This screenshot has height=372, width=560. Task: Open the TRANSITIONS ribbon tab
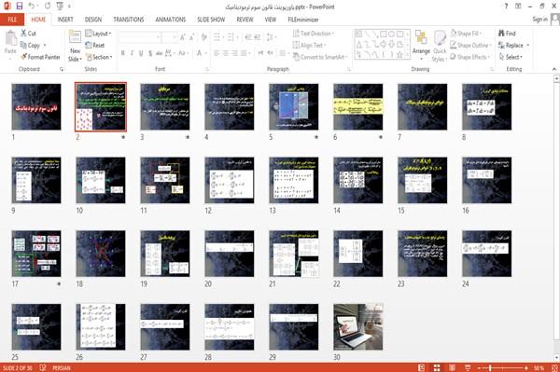[129, 20]
